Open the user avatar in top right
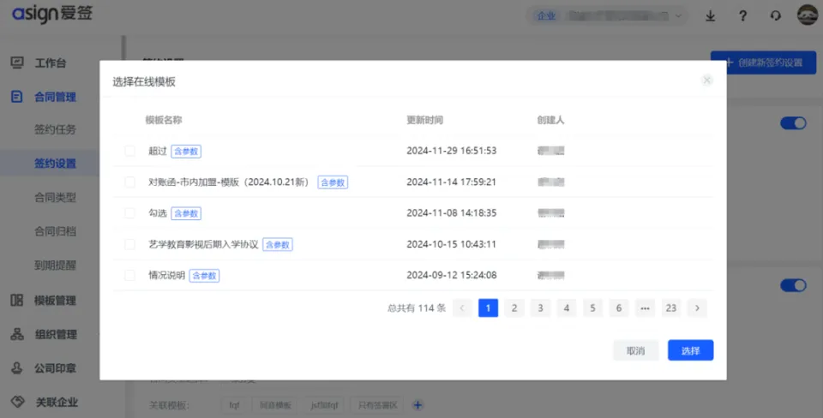Viewport: 823px width, 418px height. click(807, 15)
